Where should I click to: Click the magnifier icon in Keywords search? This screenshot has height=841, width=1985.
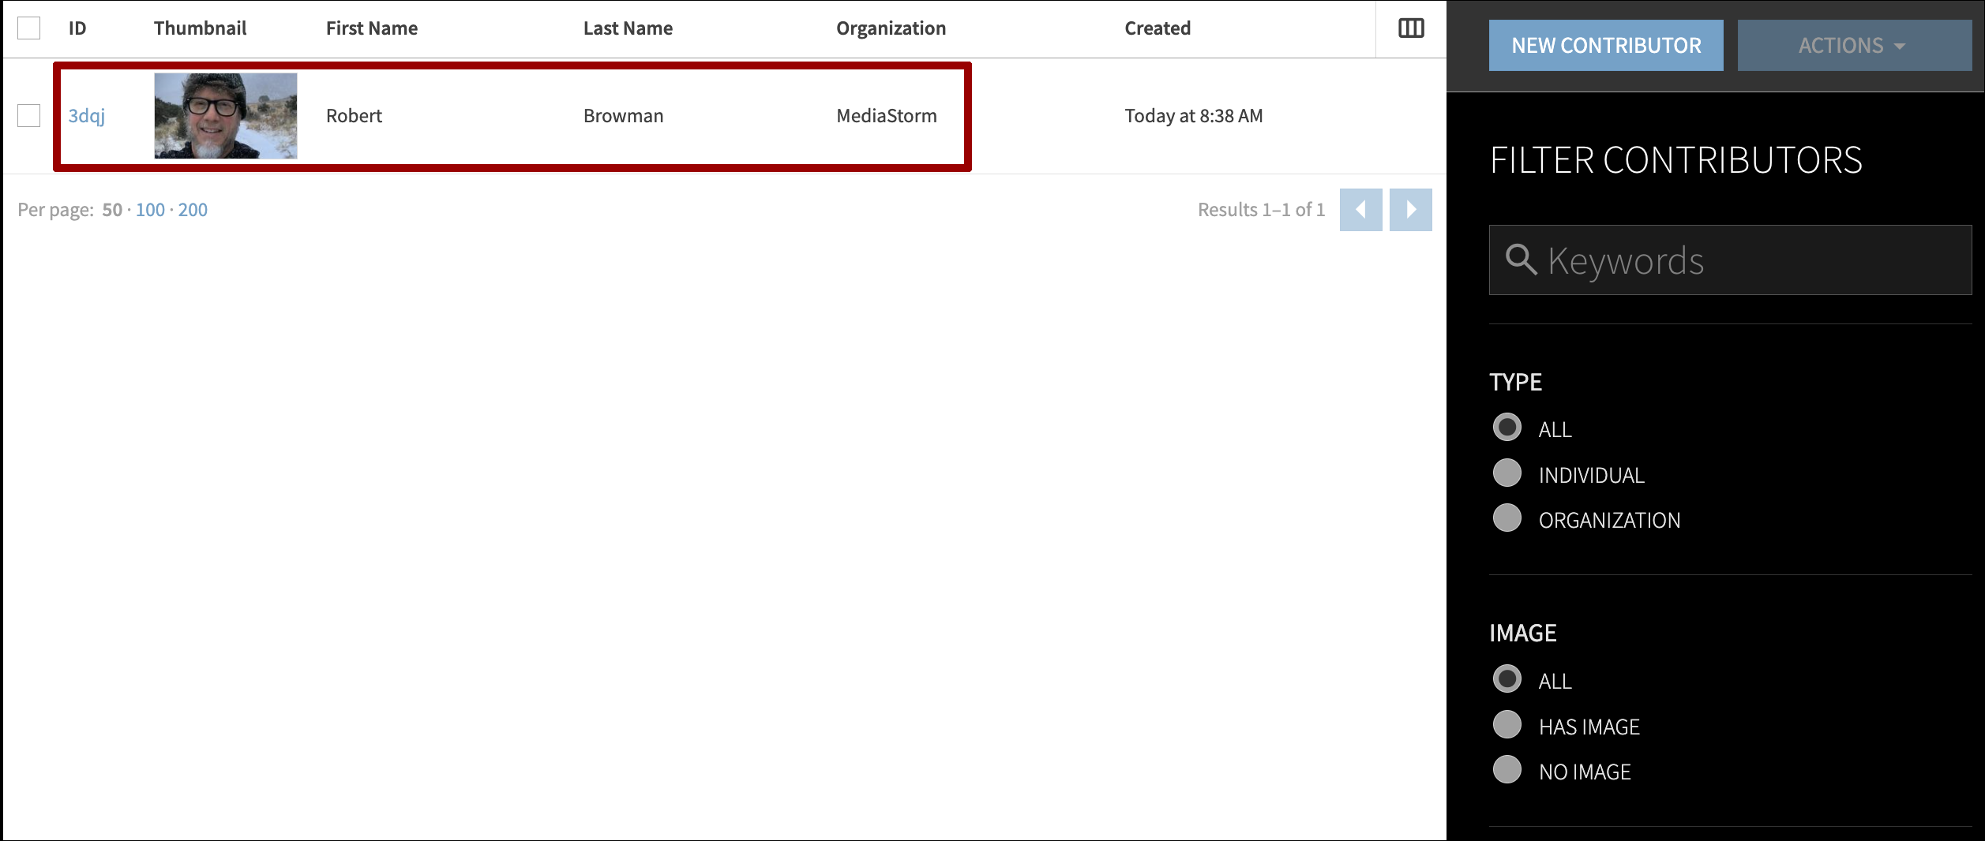click(x=1520, y=260)
